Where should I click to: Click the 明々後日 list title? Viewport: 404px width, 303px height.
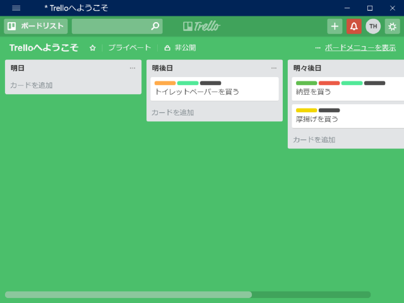pos(307,68)
